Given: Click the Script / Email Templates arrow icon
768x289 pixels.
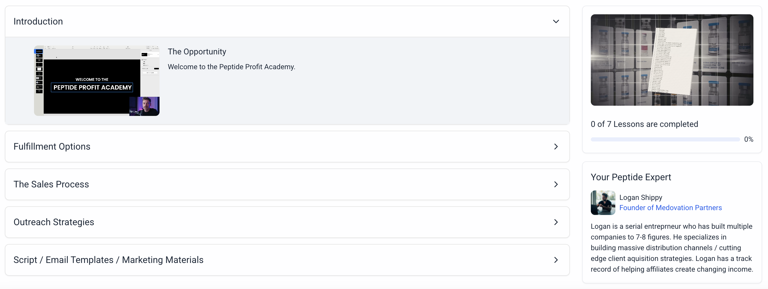Looking at the screenshot, I should pos(556,260).
